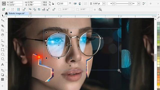
Task: Click the Close Curve icon
Action: click(x=144, y=3)
